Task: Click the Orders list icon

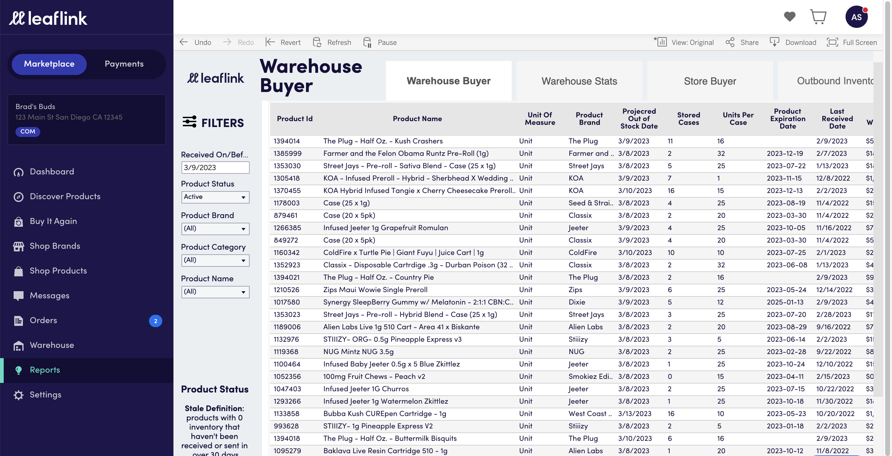Action: point(18,321)
